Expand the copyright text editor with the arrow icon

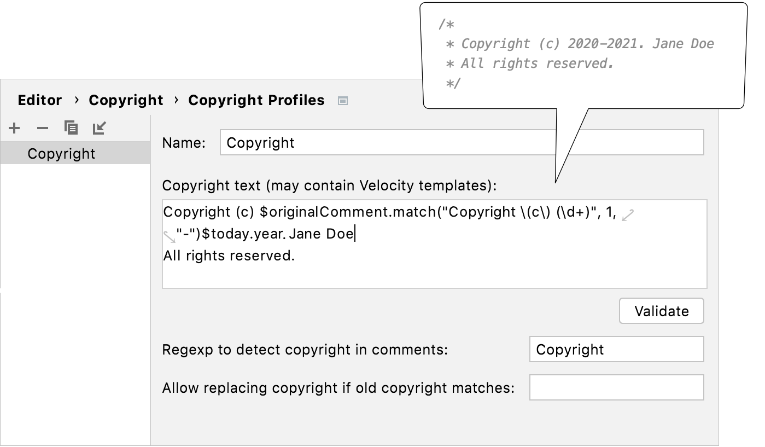(628, 214)
